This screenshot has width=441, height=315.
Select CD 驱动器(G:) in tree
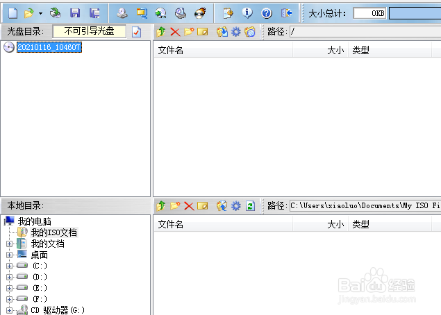[58, 310]
